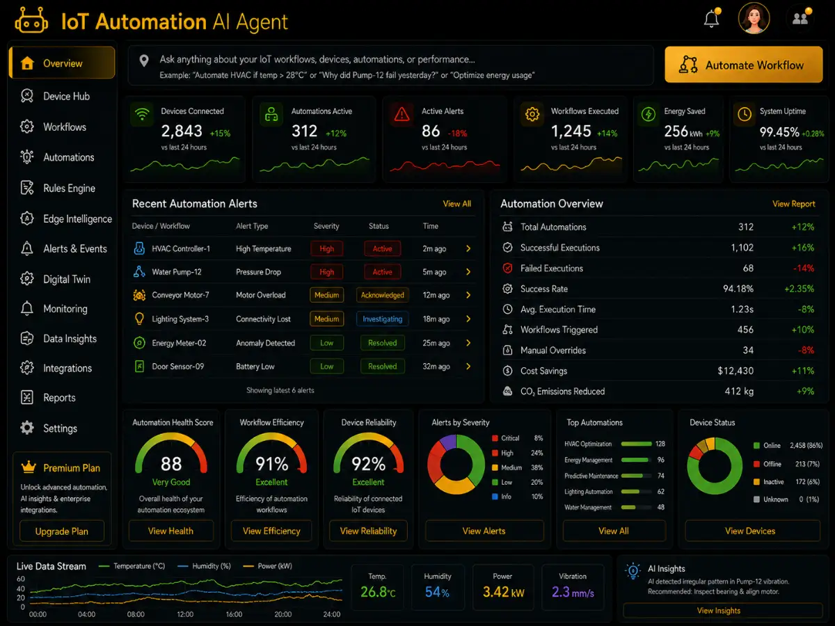Image resolution: width=835 pixels, height=626 pixels.
Task: Click the Online green legend swatch
Action: pyautogui.click(x=756, y=445)
